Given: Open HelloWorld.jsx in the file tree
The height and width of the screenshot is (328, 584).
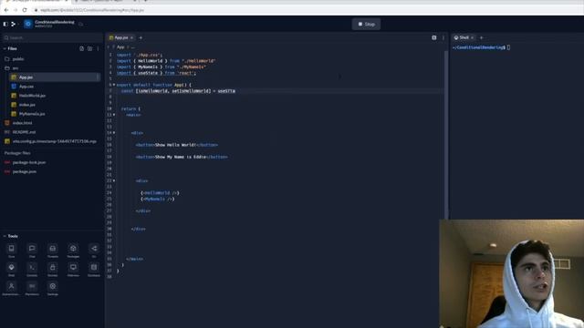Looking at the screenshot, I should (x=55, y=96).
